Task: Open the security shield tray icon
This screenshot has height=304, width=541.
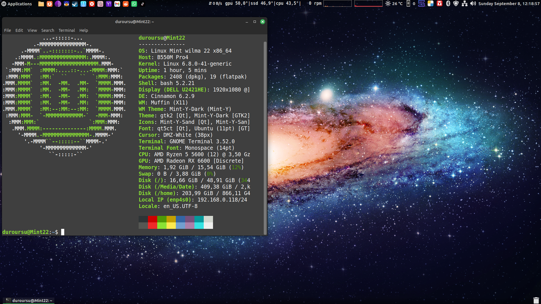Action: [456, 3]
